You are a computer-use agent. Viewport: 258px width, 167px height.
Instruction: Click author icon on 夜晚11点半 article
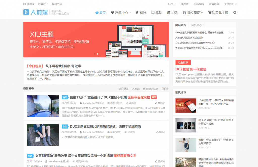click(x=81, y=103)
